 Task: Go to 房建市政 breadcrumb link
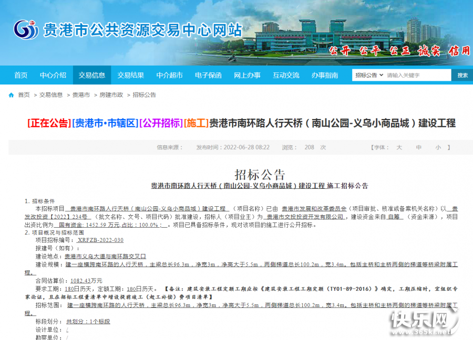(x=111, y=95)
